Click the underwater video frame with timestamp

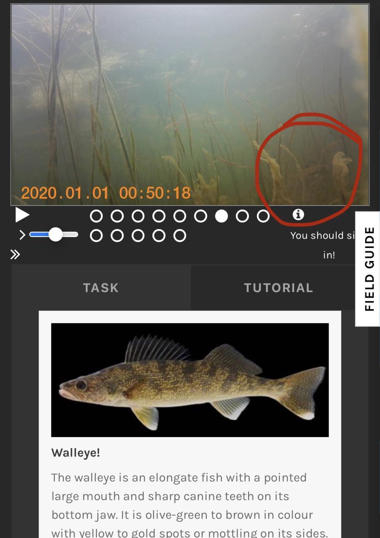[190, 105]
